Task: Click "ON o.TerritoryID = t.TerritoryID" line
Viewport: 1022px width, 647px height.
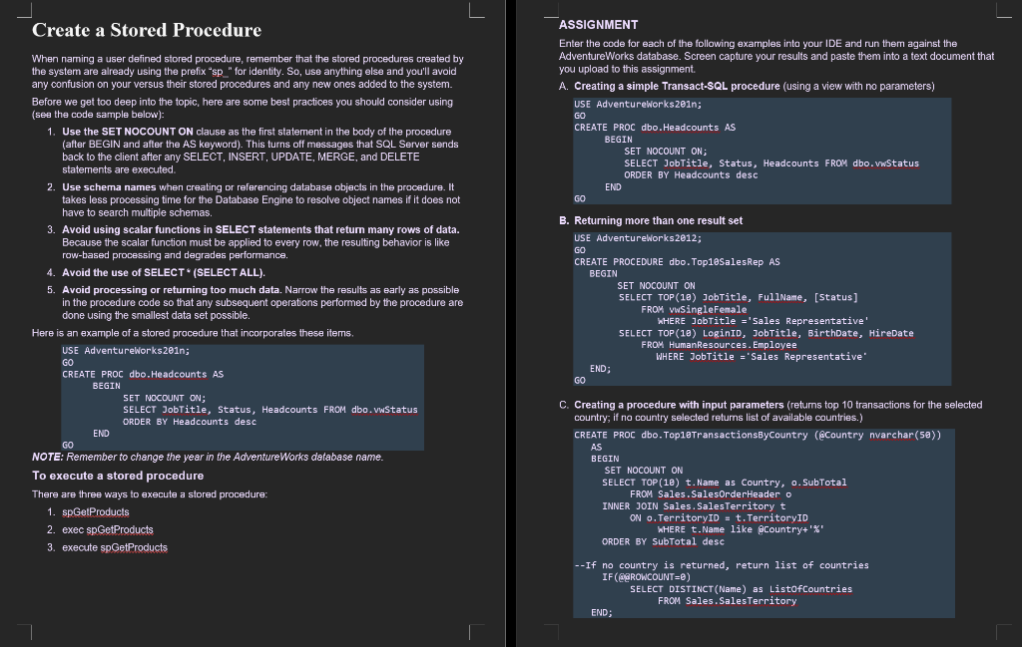Action: pyautogui.click(x=719, y=518)
